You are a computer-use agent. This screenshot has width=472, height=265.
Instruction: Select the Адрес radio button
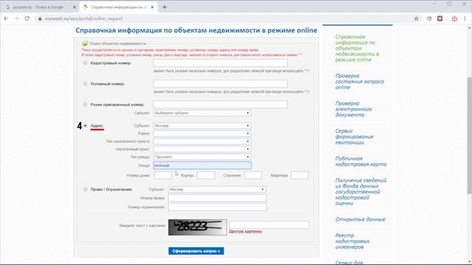point(86,126)
